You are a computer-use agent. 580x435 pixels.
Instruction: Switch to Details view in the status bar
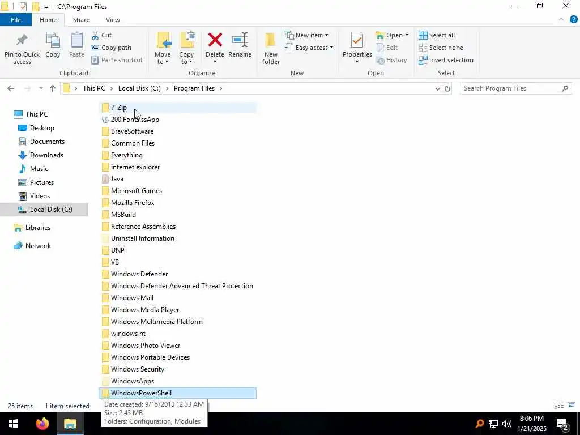point(559,406)
